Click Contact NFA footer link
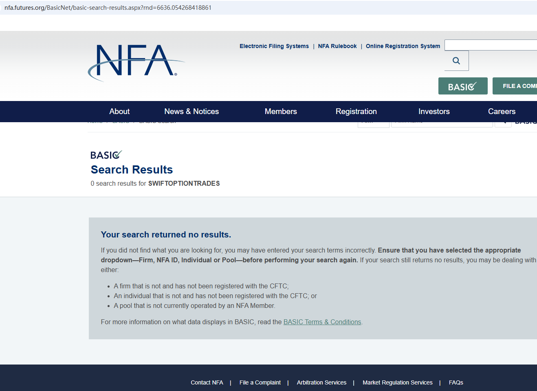Viewport: 537px width, 391px height. point(207,382)
